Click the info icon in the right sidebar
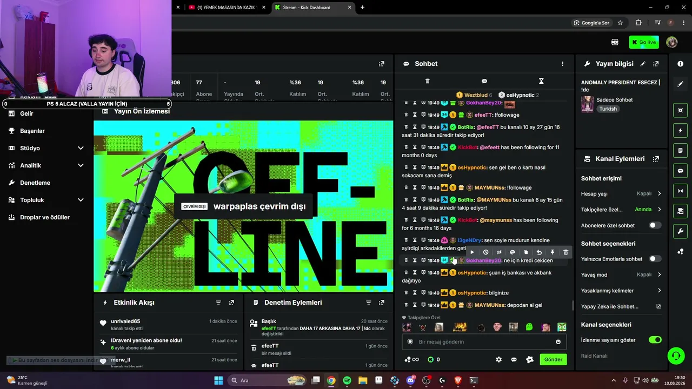 (x=680, y=64)
